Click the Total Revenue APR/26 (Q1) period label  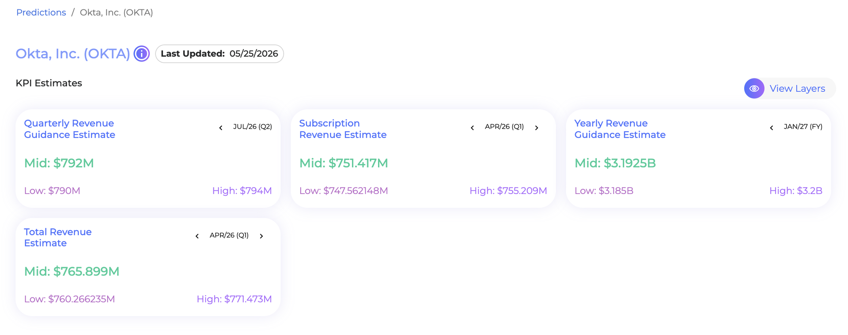[229, 235]
